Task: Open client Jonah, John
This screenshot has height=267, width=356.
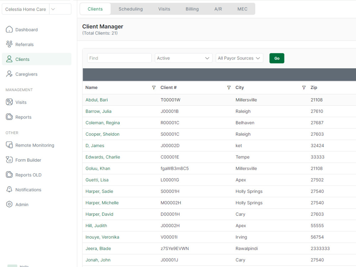Action: (x=98, y=260)
